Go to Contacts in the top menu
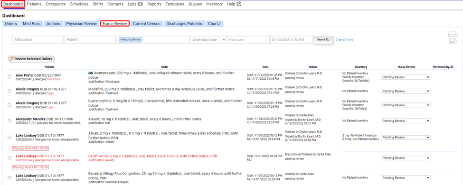Image resolution: width=463 pixels, height=185 pixels. pyautogui.click(x=115, y=4)
